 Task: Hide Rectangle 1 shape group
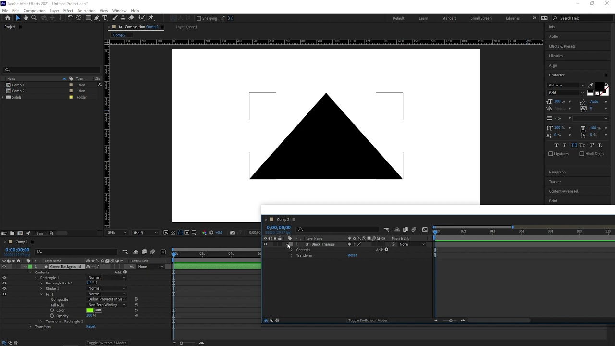4,278
